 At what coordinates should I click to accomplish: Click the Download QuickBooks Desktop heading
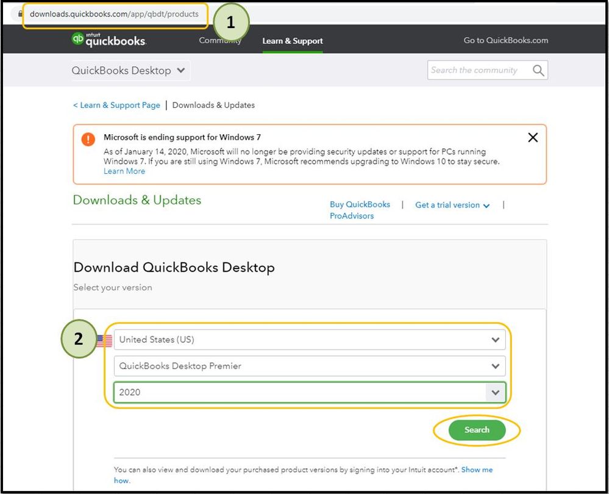pos(174,267)
